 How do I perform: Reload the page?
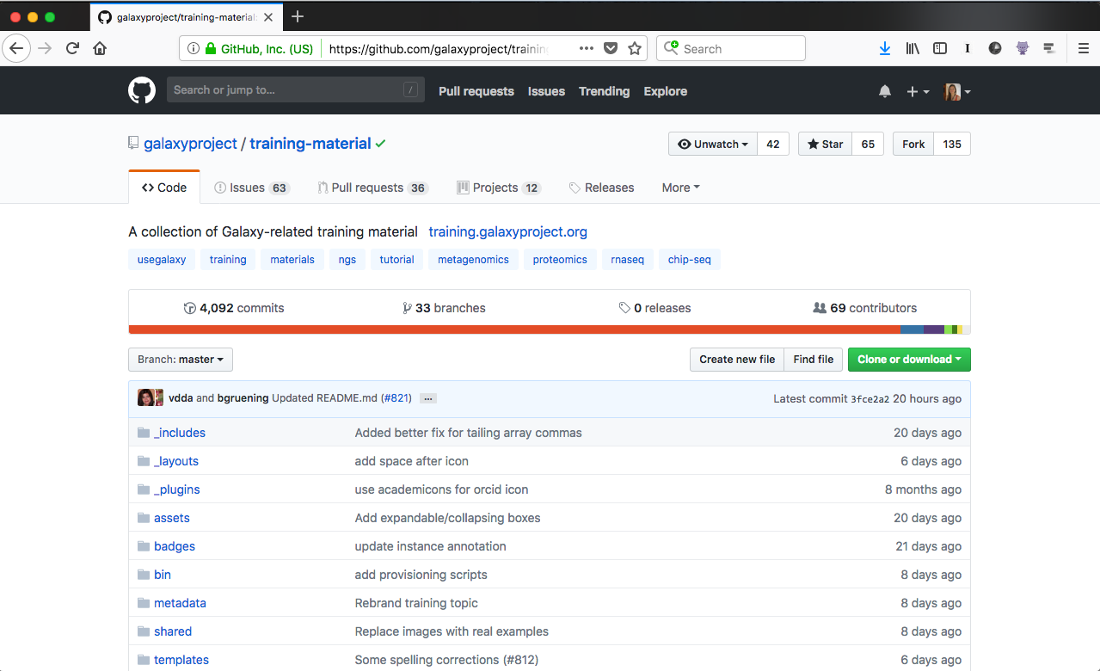[73, 48]
